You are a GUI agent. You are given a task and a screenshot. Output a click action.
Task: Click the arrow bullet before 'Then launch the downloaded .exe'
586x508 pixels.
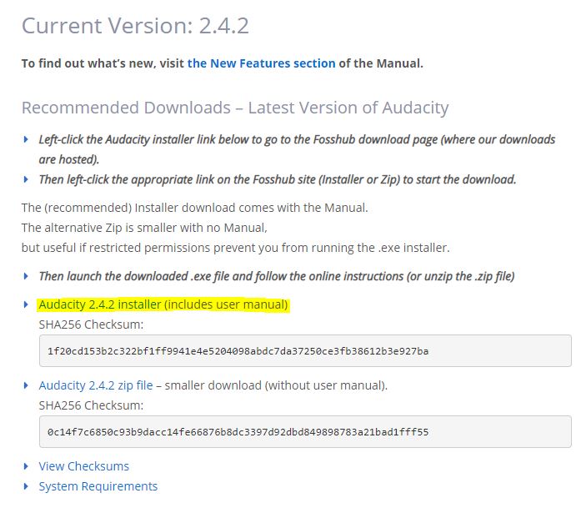click(x=26, y=276)
